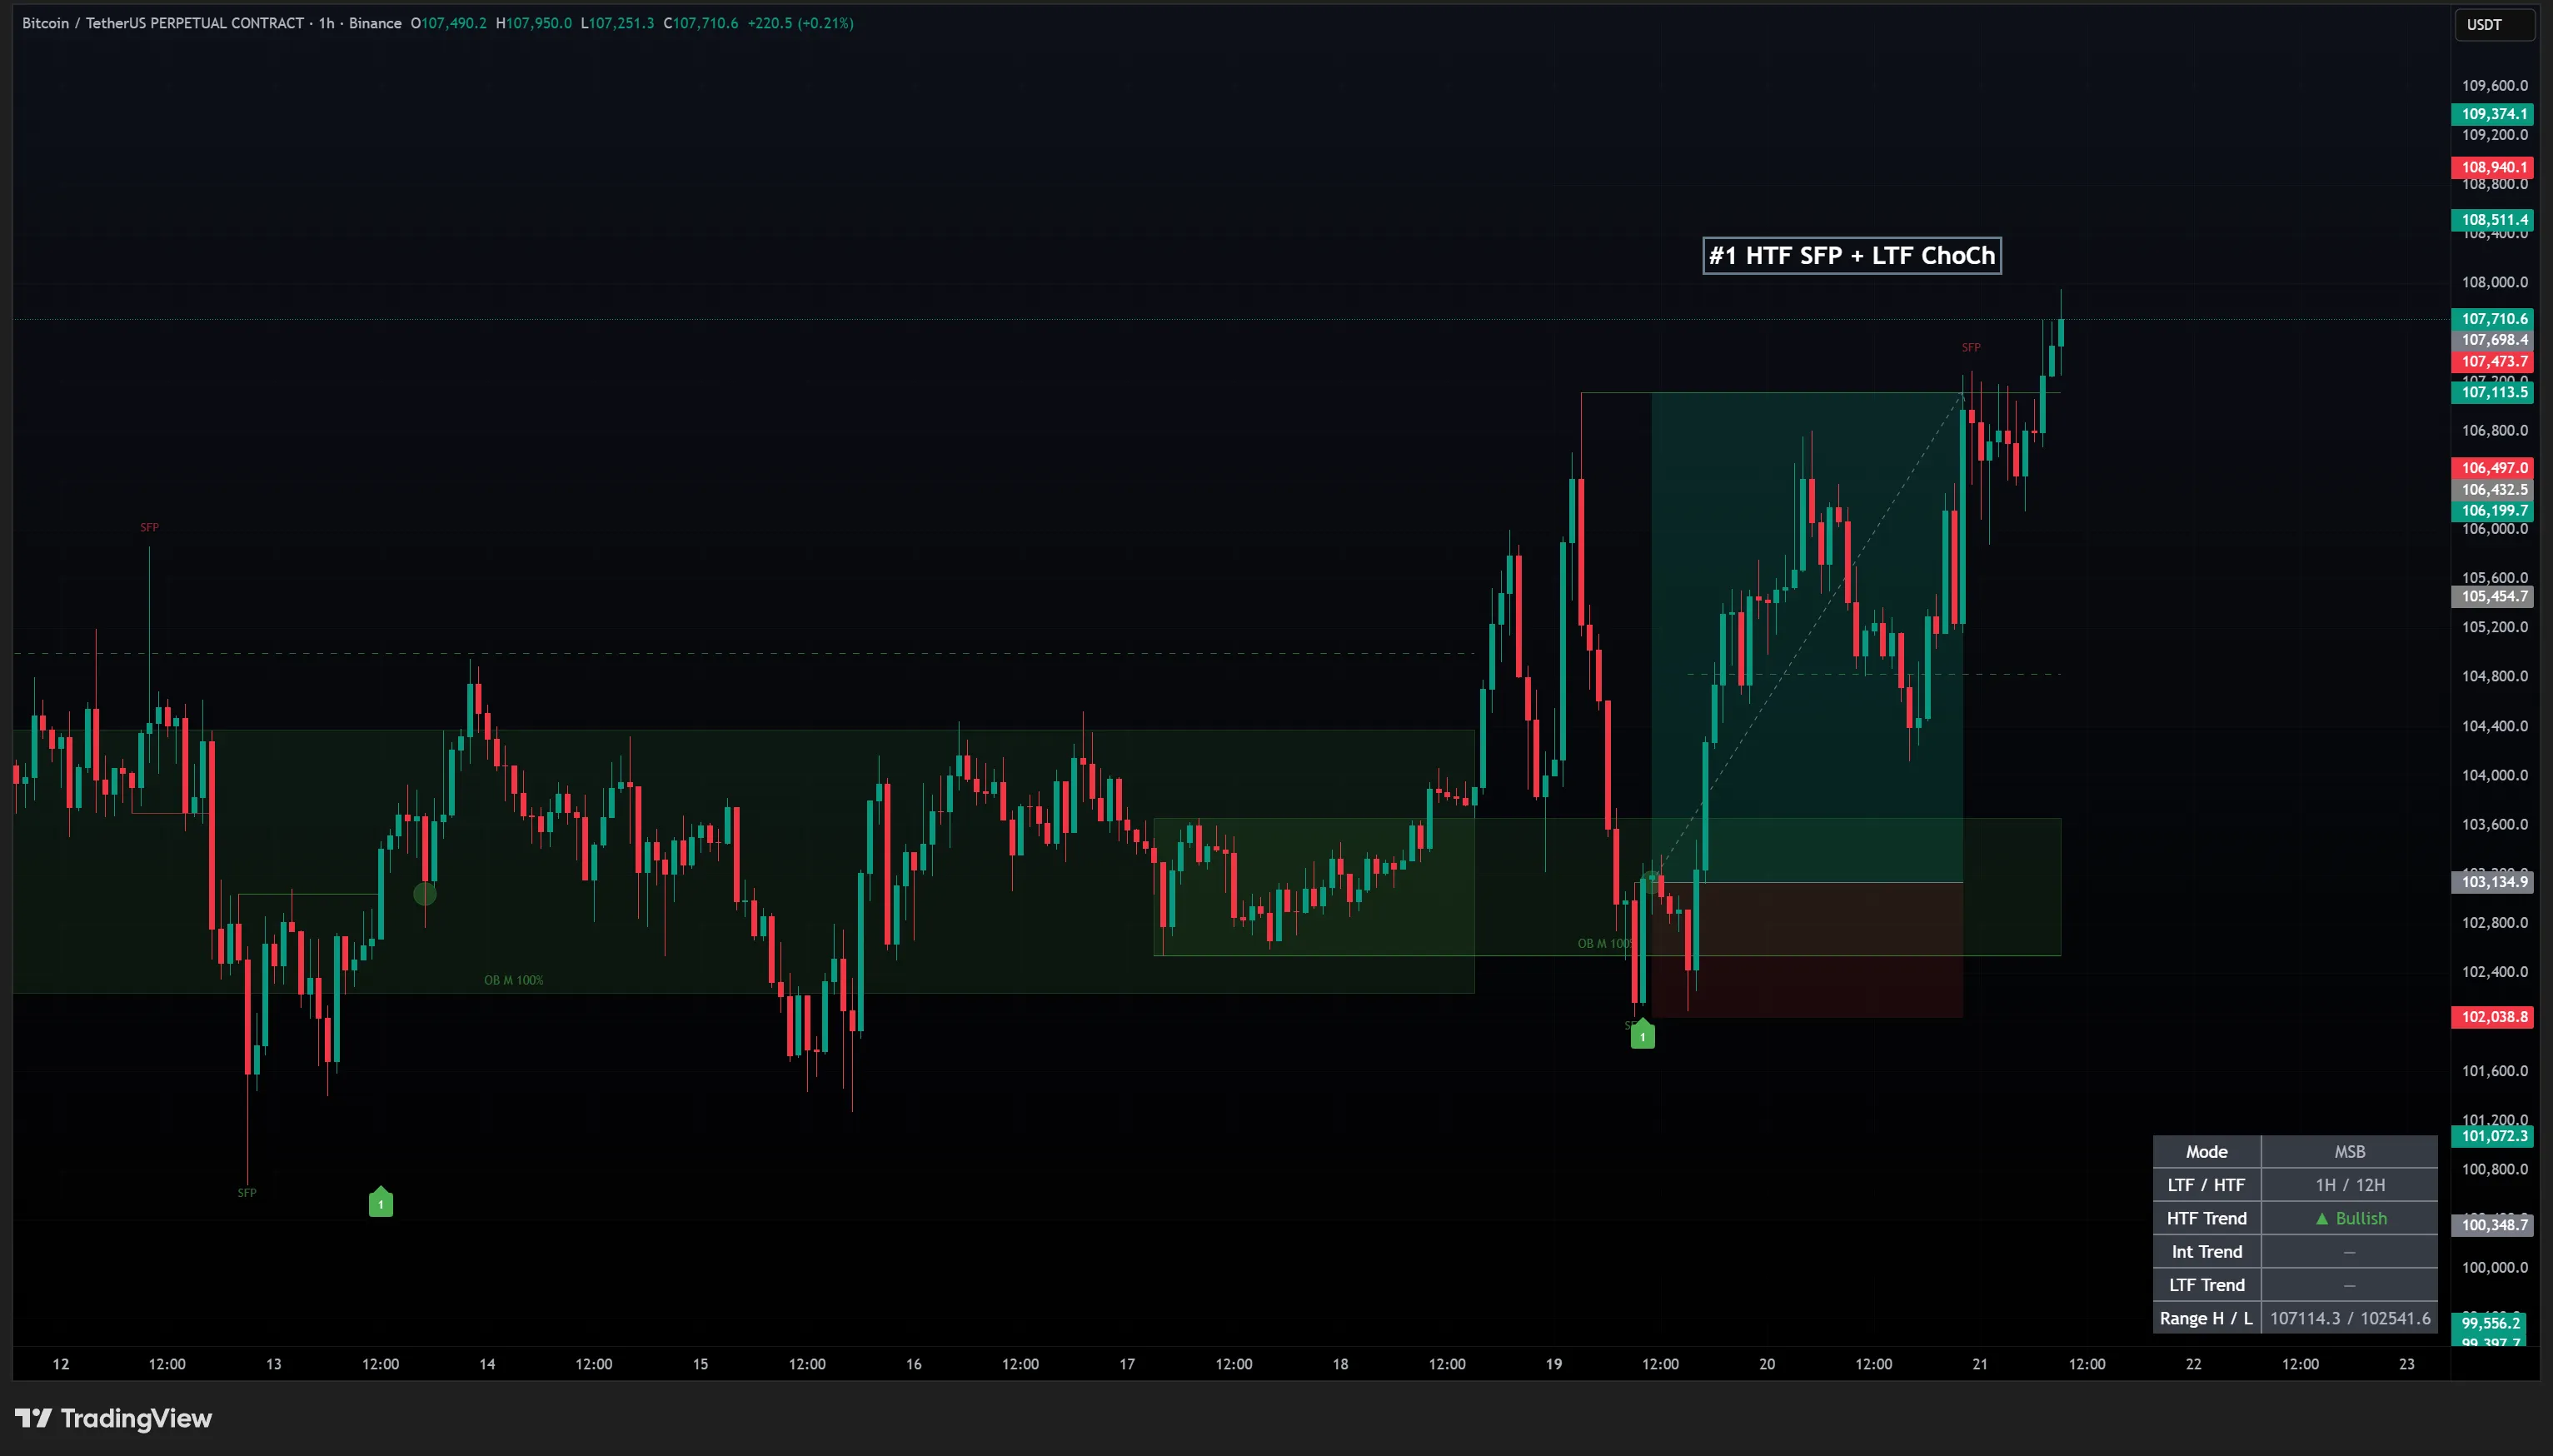The height and width of the screenshot is (1456, 2553).
Task: Click the TradingView logo
Action: (x=113, y=1418)
